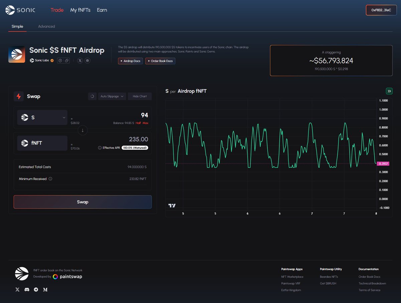Open the S token selector dropdown
The width and height of the screenshot is (401, 303).
click(x=42, y=117)
